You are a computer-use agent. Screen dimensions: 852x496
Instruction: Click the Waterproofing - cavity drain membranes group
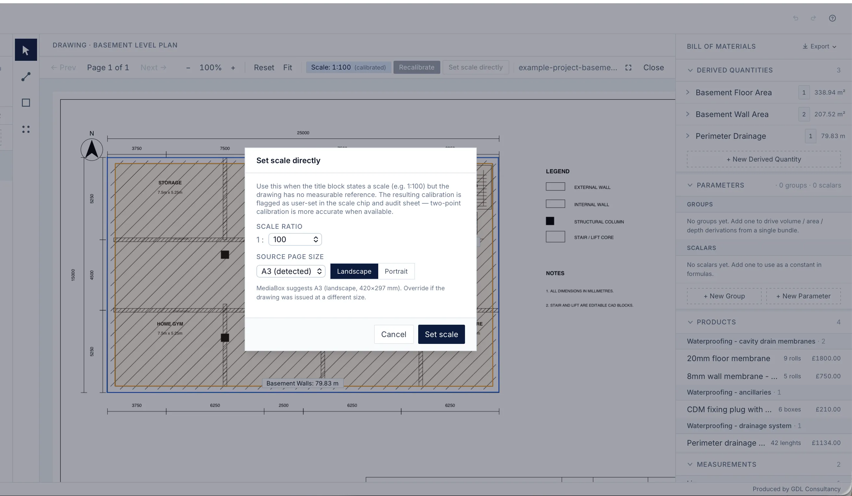763,341
